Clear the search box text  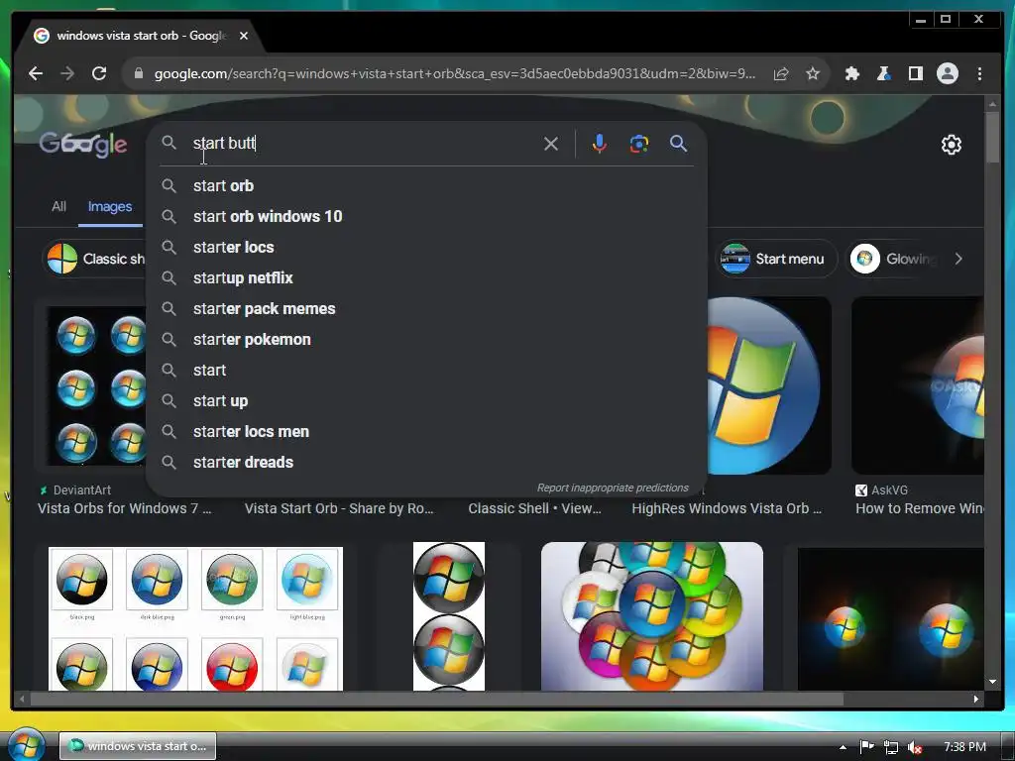coord(551,144)
